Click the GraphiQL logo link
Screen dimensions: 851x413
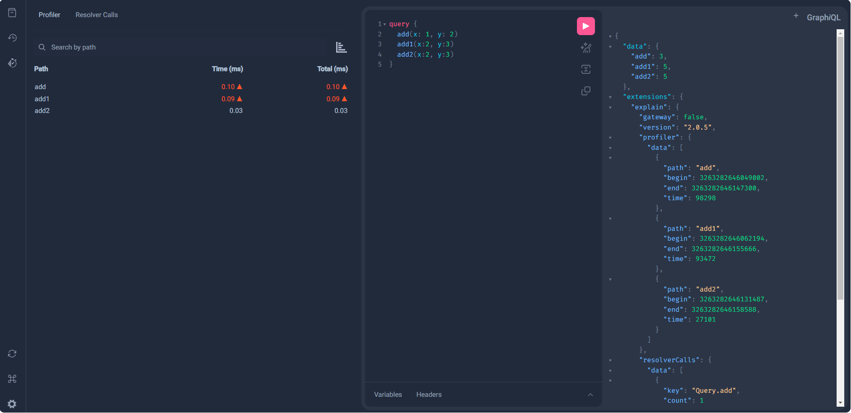tap(824, 18)
